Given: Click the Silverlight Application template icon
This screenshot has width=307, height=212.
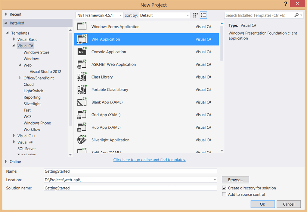Looking at the screenshot, I should tap(82, 140).
